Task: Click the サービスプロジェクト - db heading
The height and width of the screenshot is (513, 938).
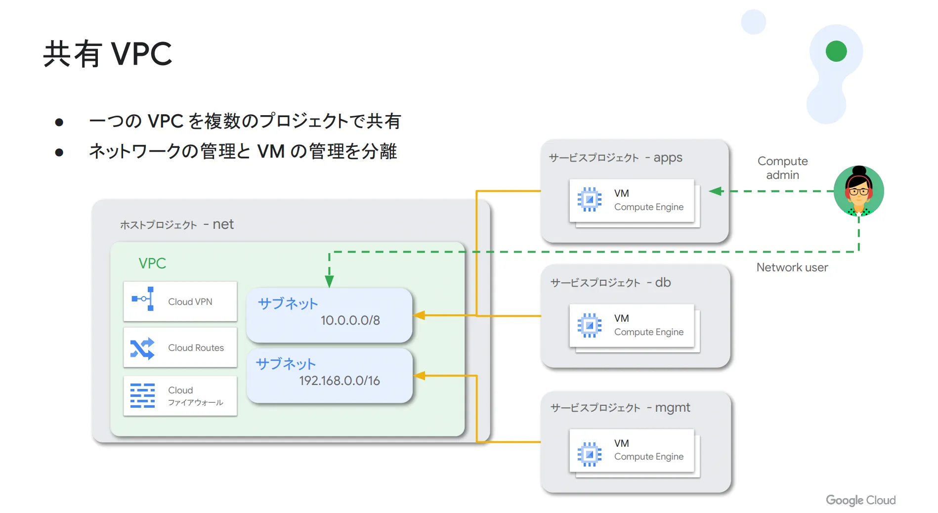Action: (610, 283)
